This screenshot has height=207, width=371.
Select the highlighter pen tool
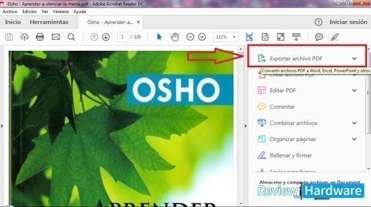(334, 37)
